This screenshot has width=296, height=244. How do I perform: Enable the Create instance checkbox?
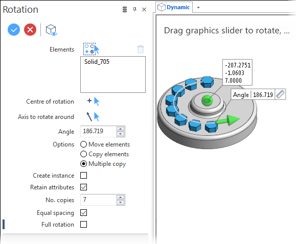coord(83,176)
